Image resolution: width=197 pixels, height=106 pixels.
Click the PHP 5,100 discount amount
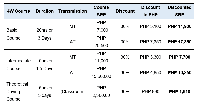click(151, 26)
